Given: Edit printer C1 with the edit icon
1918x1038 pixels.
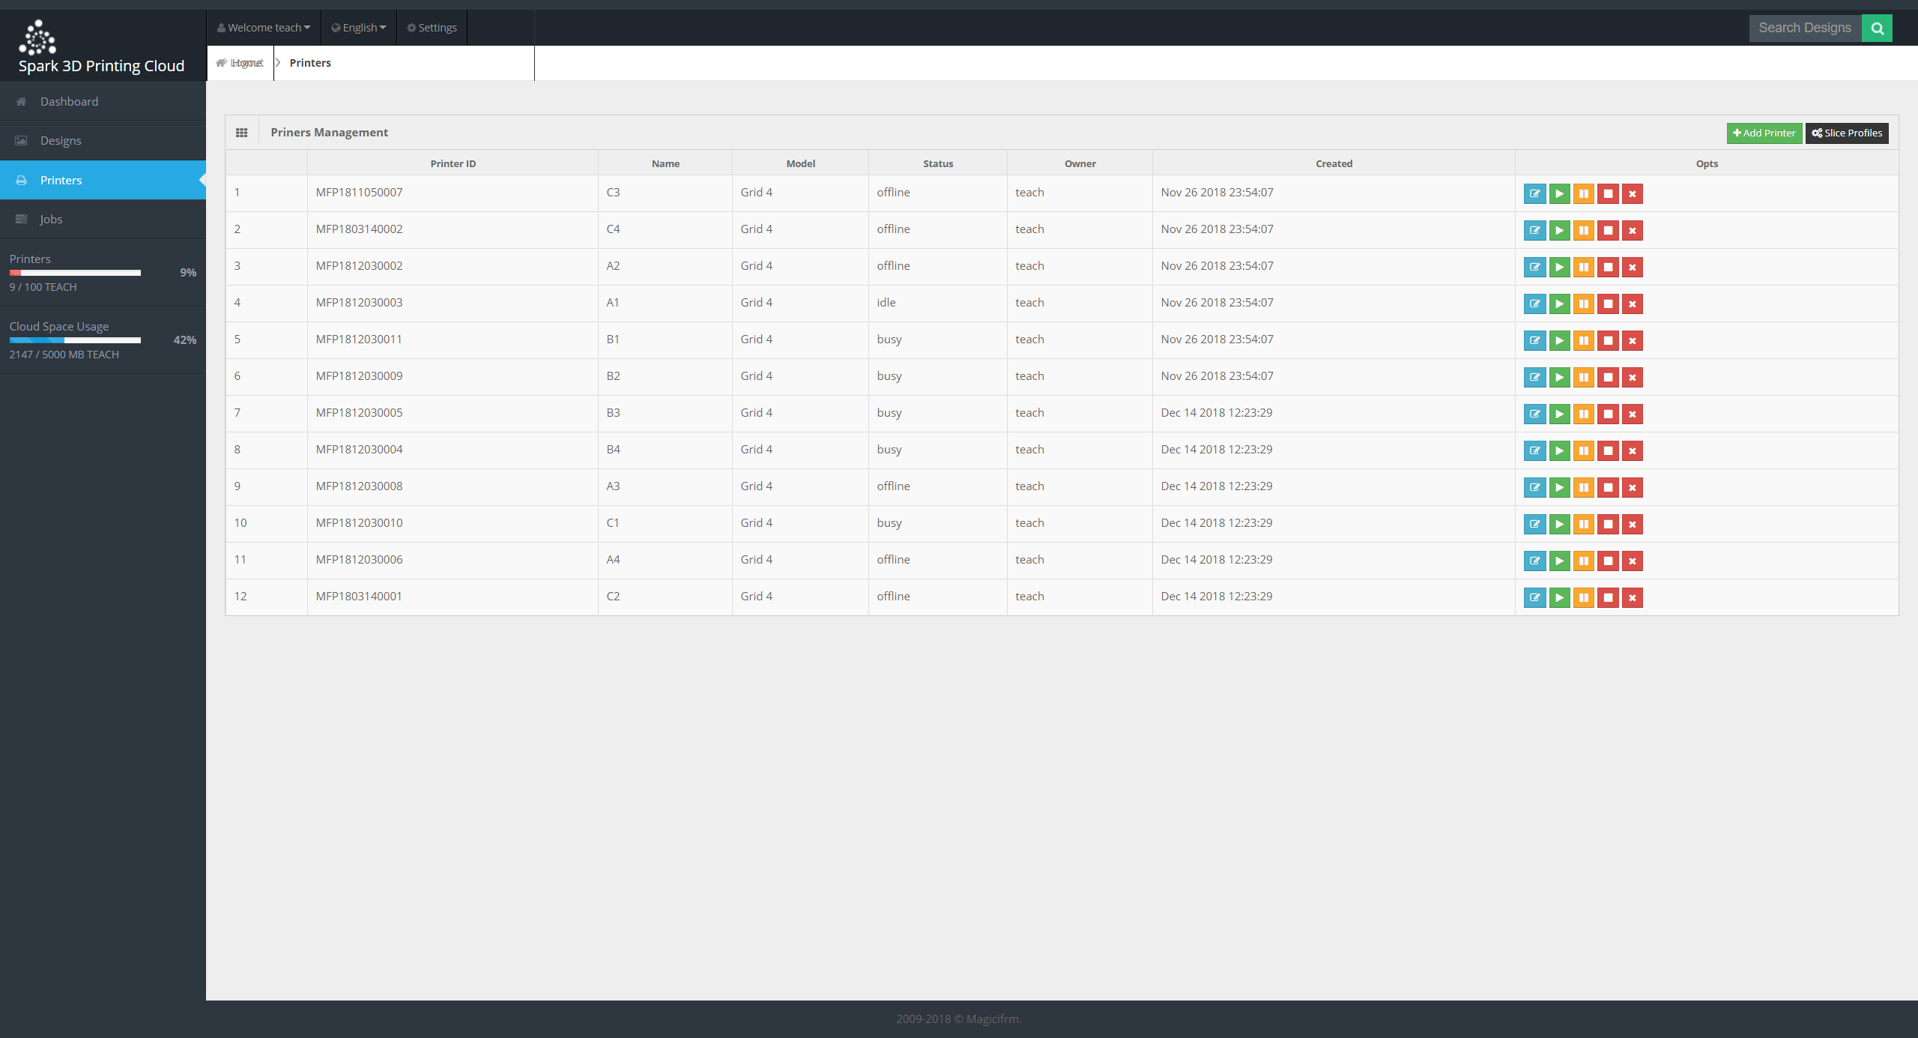Looking at the screenshot, I should pos(1534,524).
